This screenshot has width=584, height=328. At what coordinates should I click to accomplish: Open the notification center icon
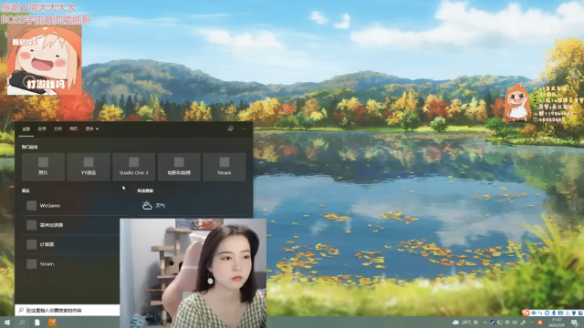click(x=574, y=322)
